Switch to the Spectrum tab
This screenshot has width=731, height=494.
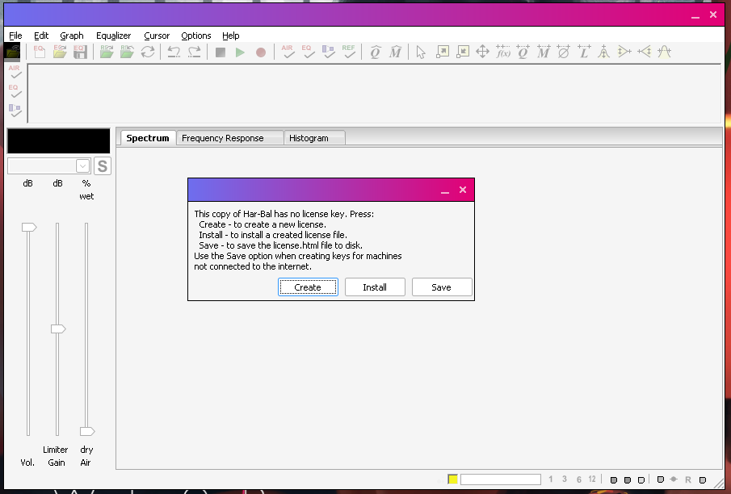point(148,138)
